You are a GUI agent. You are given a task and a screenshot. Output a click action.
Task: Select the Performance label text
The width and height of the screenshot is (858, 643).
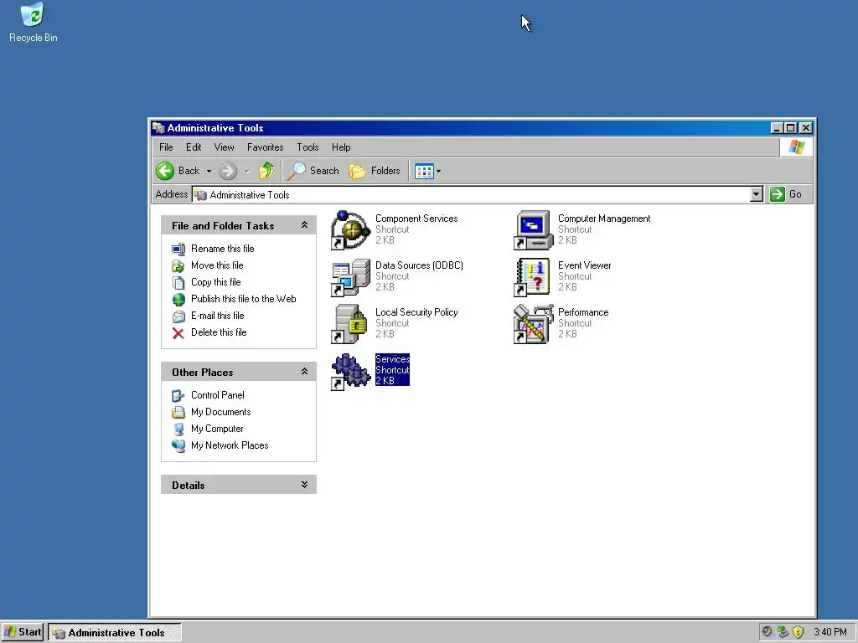tap(583, 312)
